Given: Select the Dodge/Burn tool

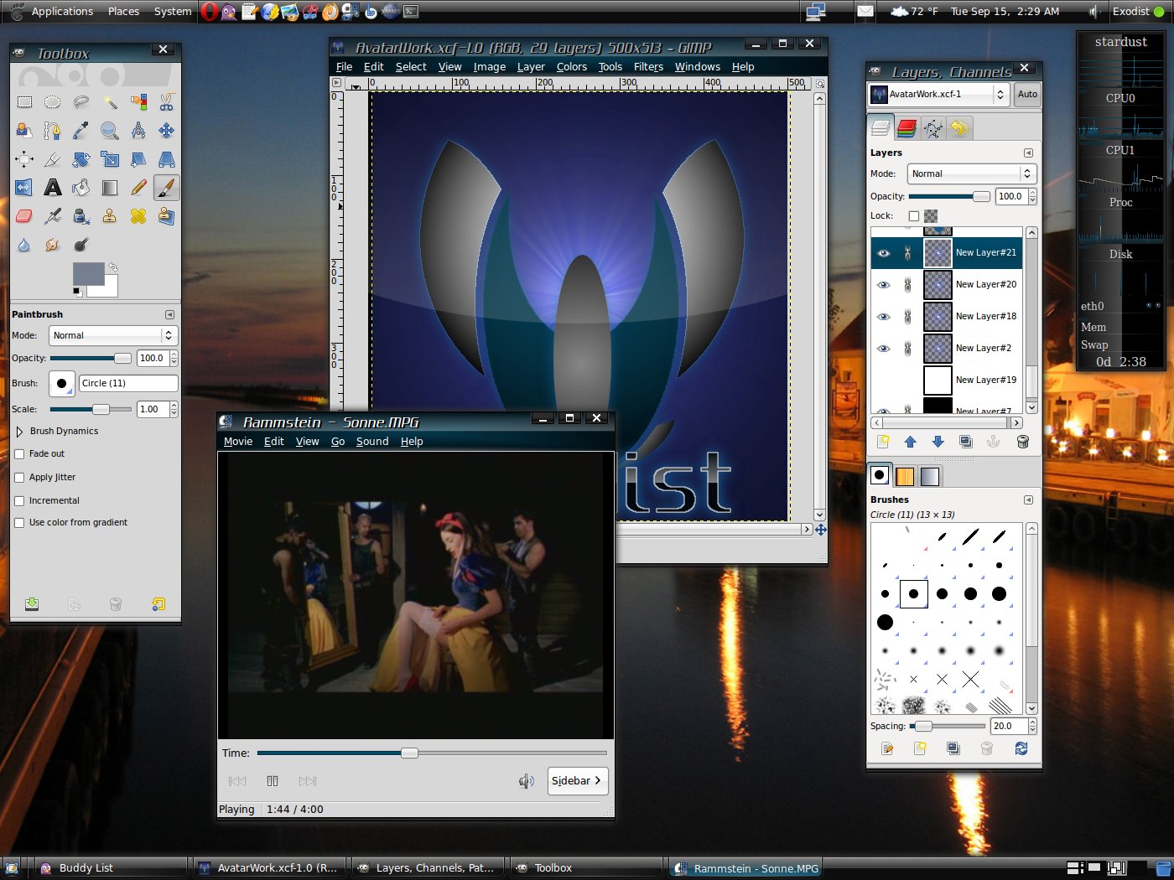Looking at the screenshot, I should (x=81, y=245).
